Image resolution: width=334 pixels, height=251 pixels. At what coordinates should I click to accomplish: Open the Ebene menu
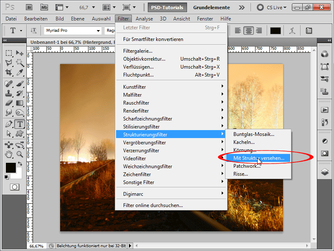78,19
